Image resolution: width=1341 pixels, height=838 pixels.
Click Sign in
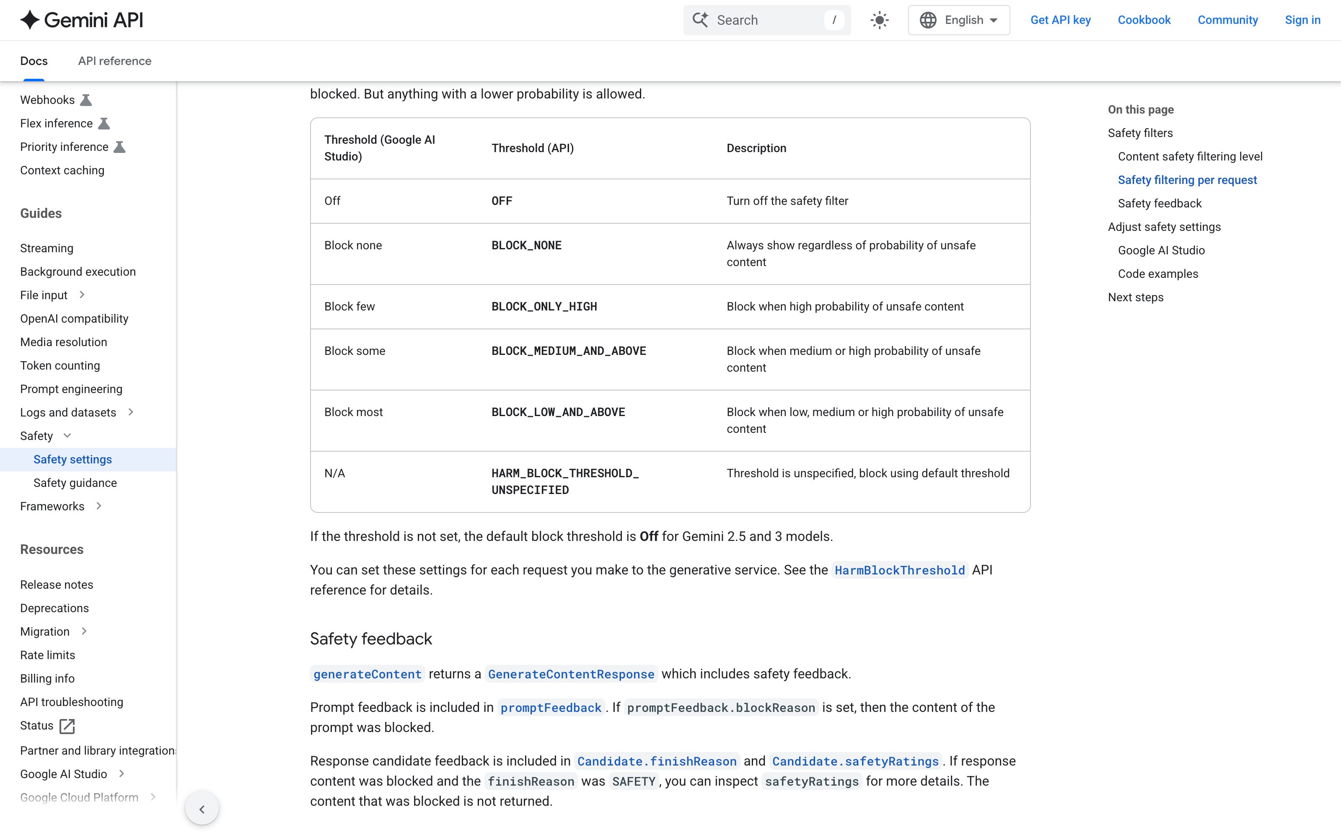1302,20
